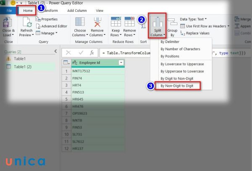Click the Remove Rows icon
Screen dimensions: 252x171
[x=129, y=22]
